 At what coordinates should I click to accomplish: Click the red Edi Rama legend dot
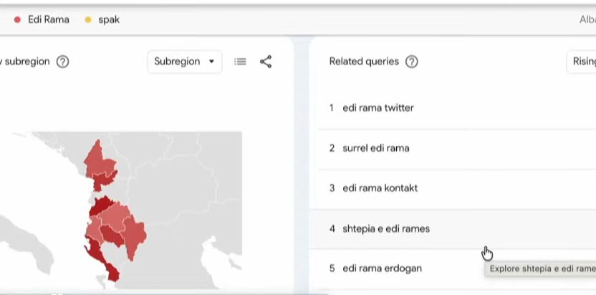17,20
